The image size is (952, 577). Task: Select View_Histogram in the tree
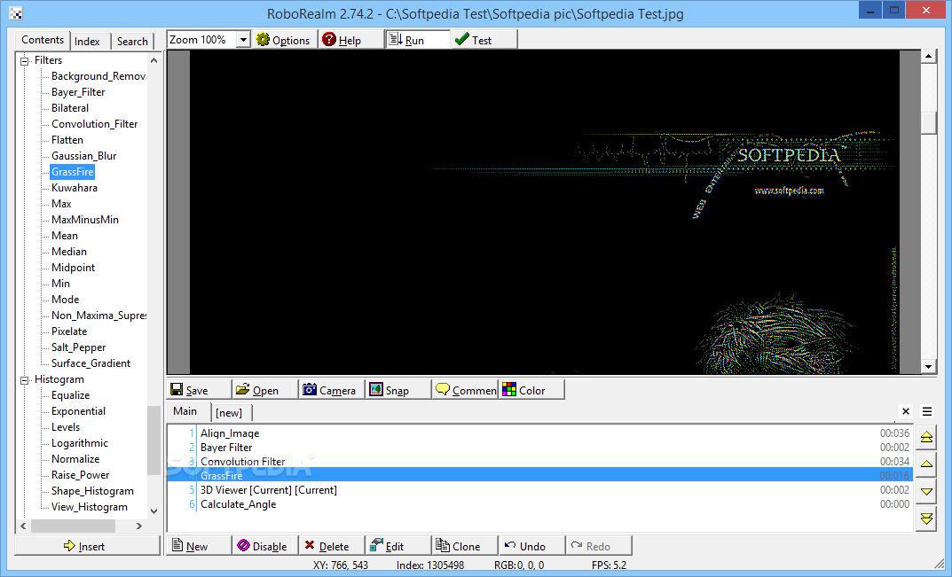pos(90,507)
